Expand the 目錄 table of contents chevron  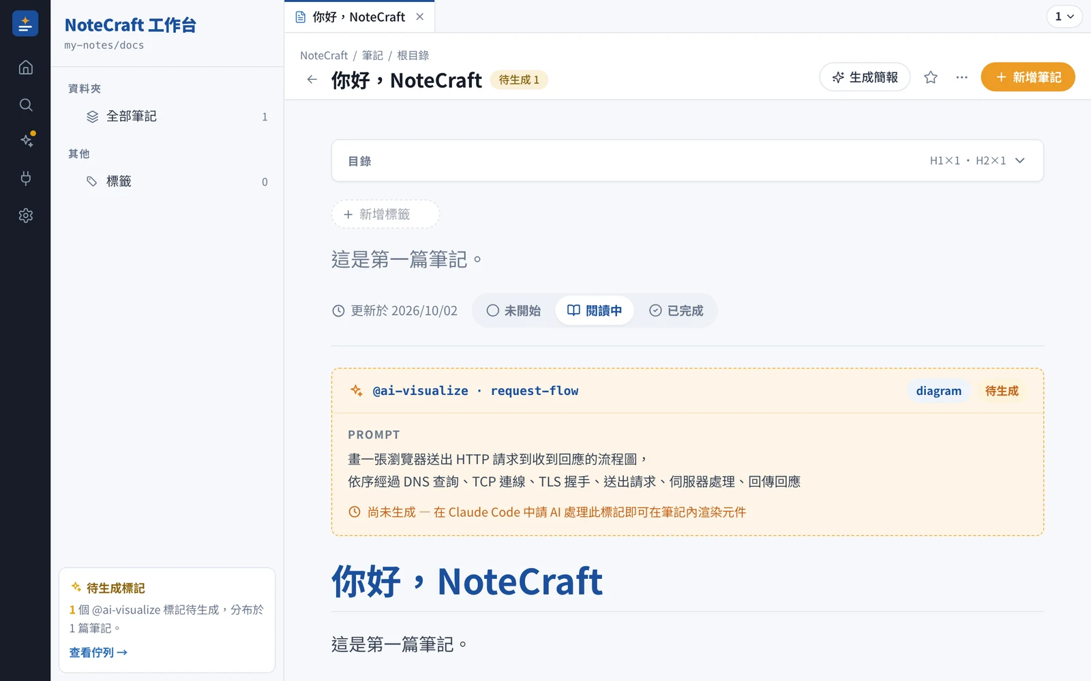[x=1020, y=161]
